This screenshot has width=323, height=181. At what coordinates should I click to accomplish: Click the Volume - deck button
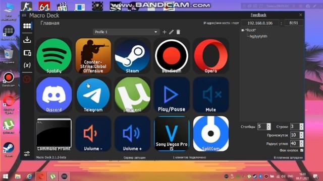click(x=93, y=134)
